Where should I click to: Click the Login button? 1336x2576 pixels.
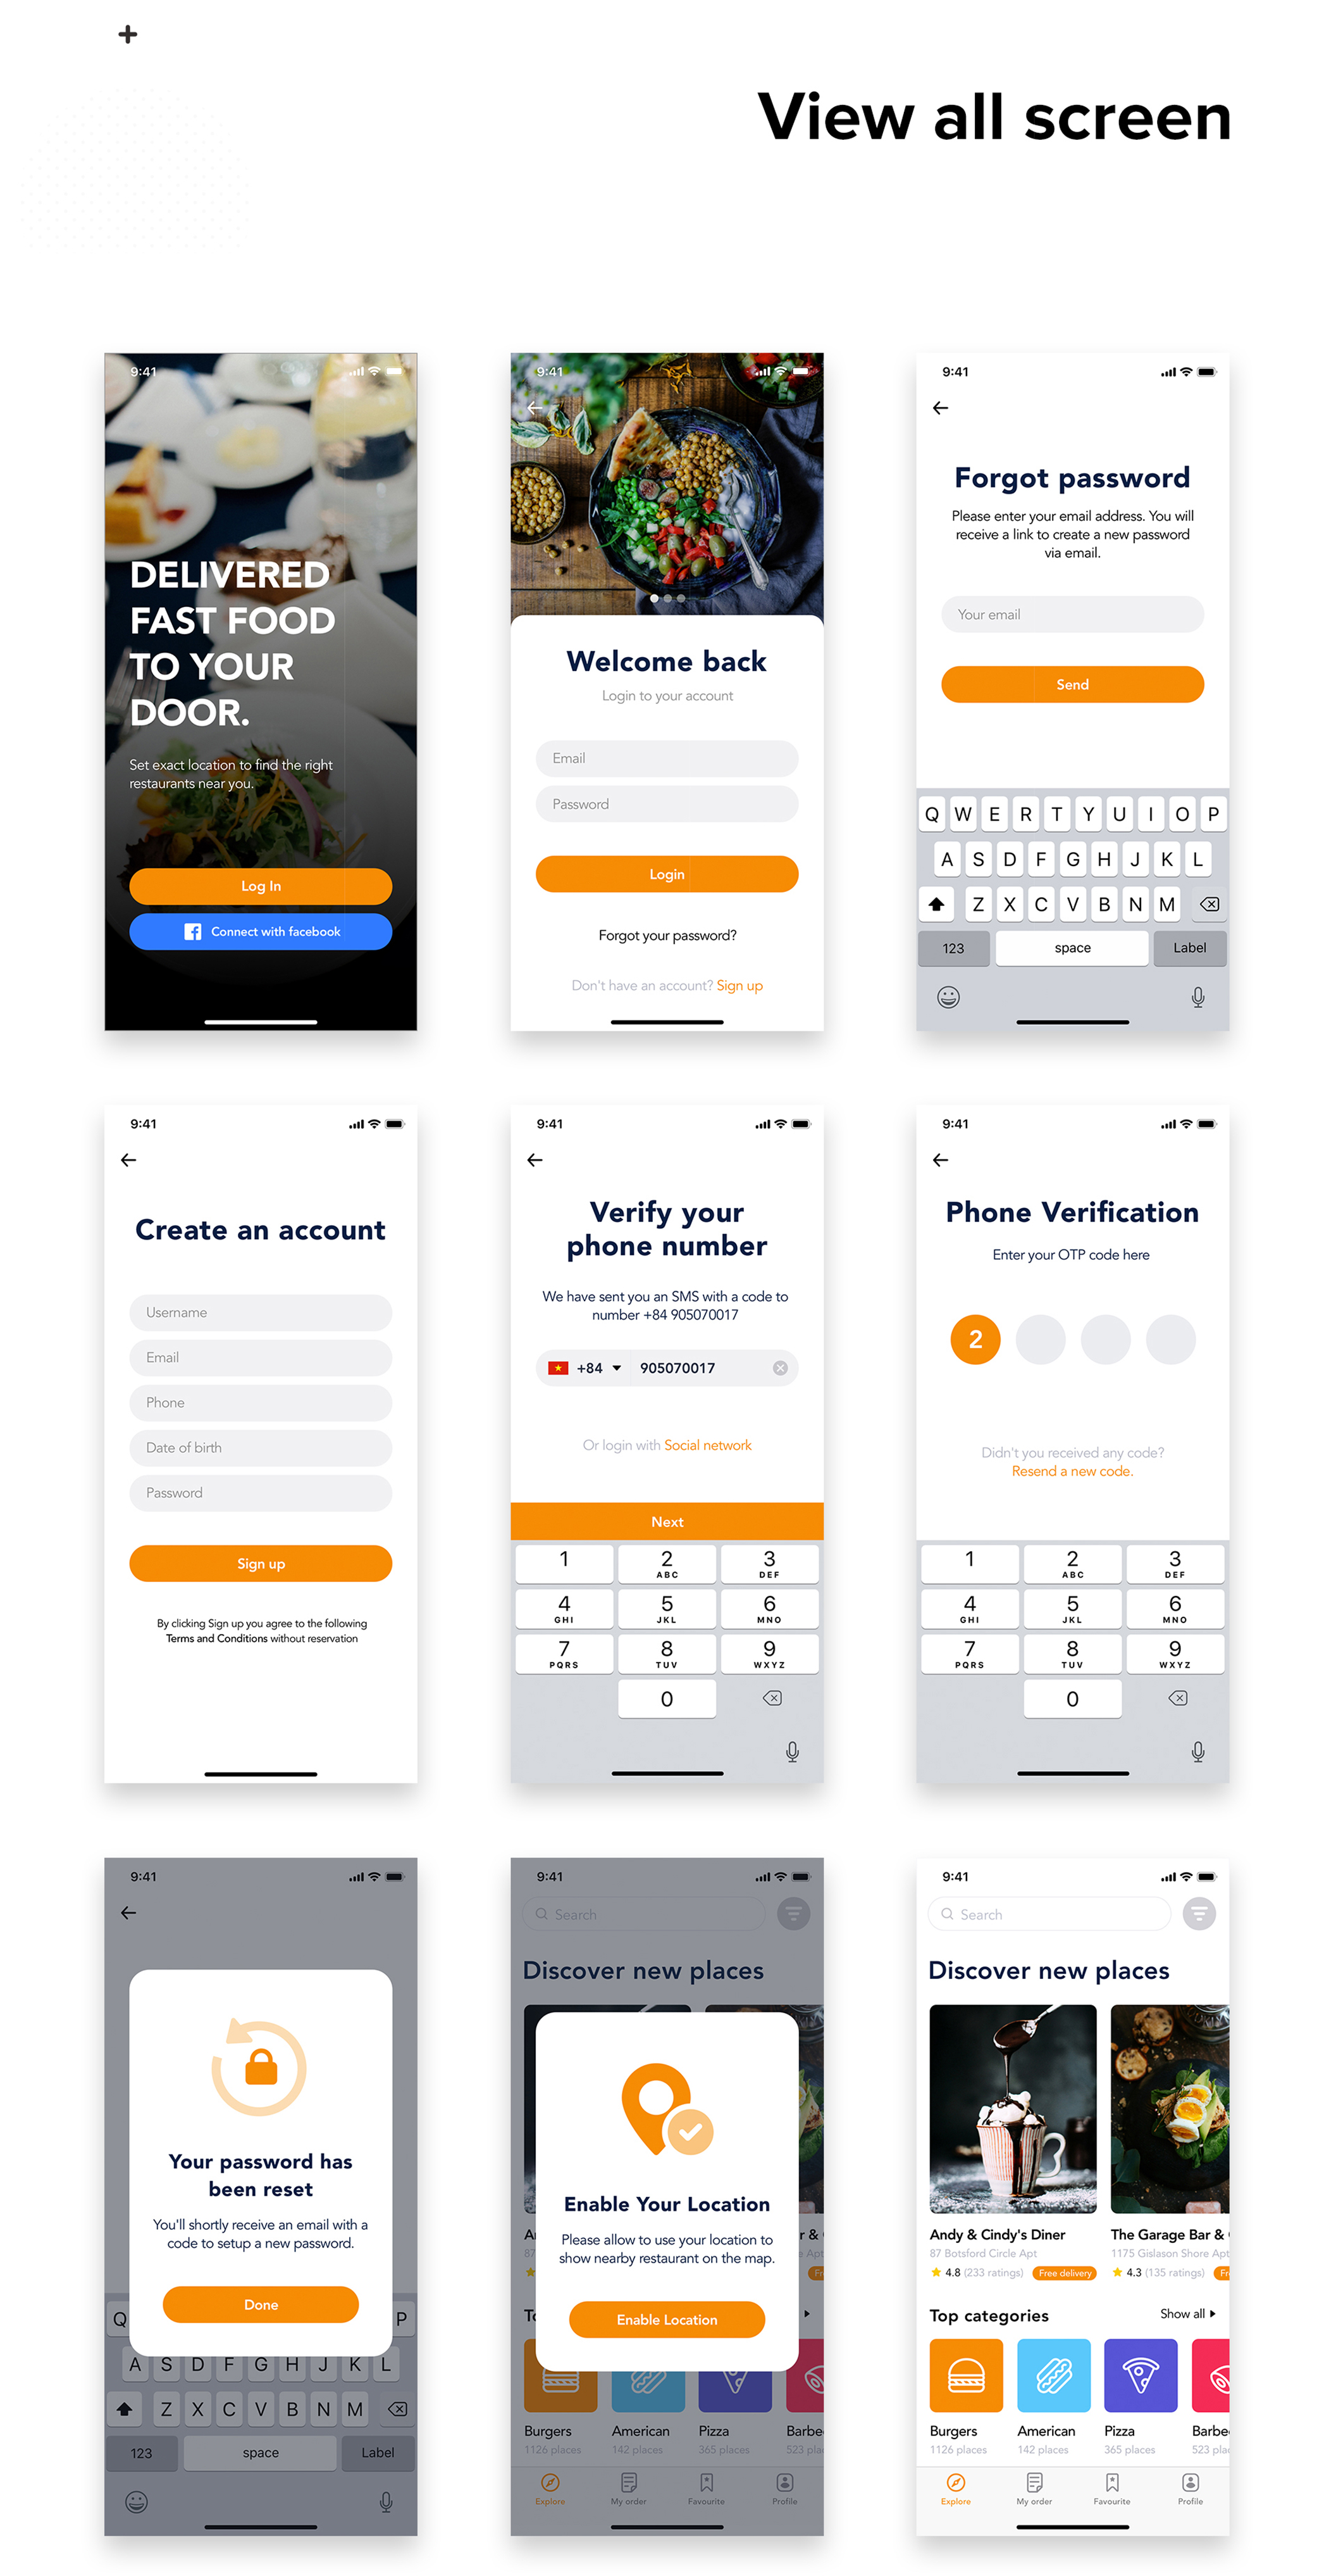tap(667, 874)
